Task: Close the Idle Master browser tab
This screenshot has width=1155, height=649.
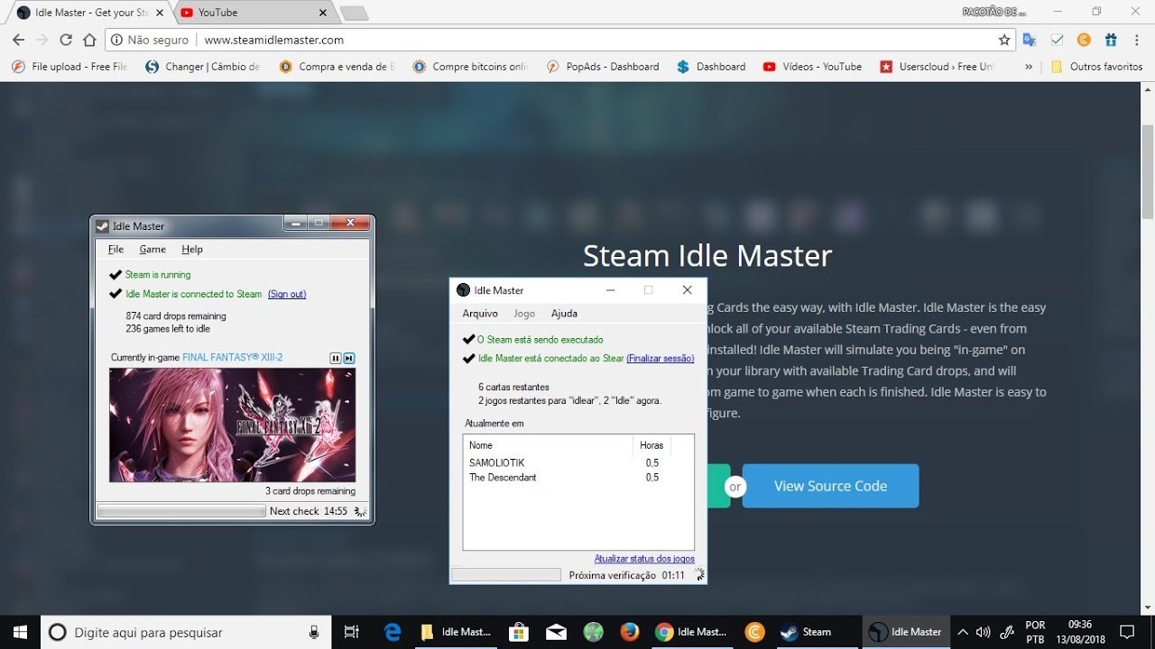Action: (x=159, y=13)
